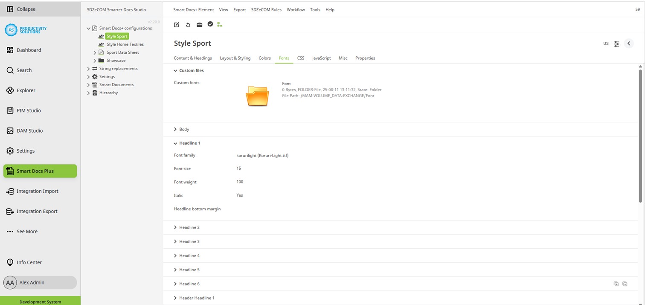Screen dimensions: 645x305
Task: Click the expand-all sections icon
Action: (616, 284)
